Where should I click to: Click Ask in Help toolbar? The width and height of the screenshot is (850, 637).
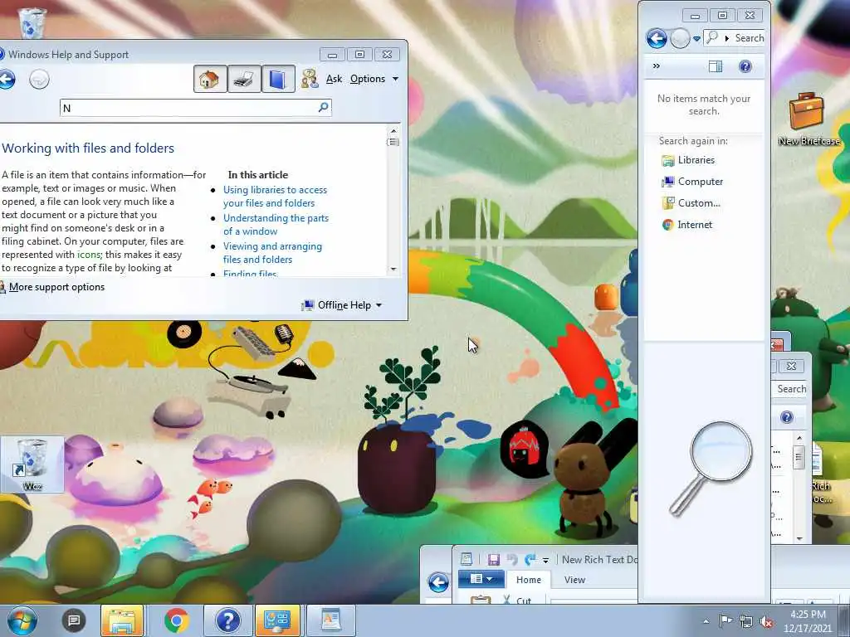tap(334, 79)
